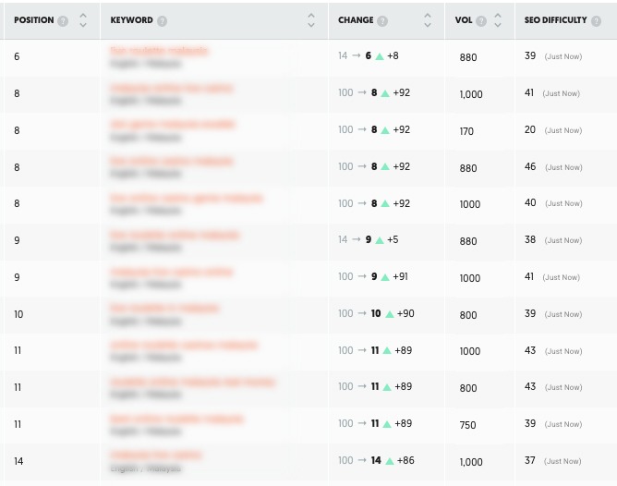The image size is (617, 486).
Task: Click '(Just Now)' beside difficulty 20
Action: (563, 130)
